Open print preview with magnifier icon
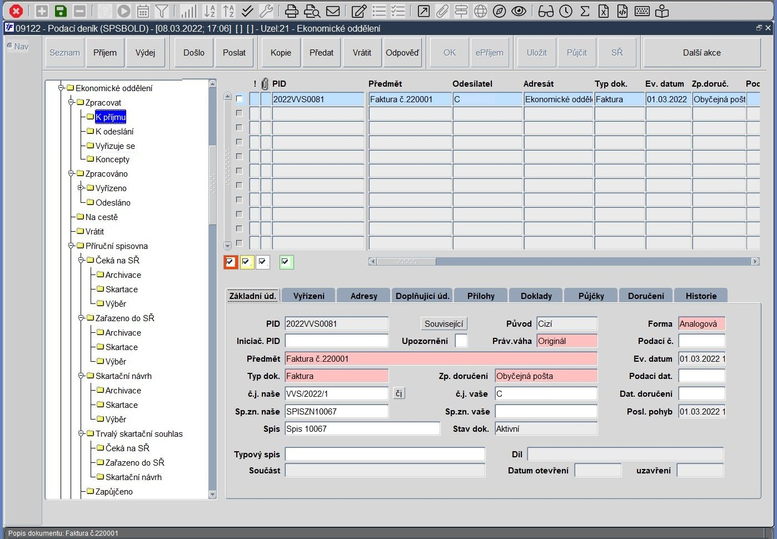Screen dimensions: 777x539 click(312, 11)
